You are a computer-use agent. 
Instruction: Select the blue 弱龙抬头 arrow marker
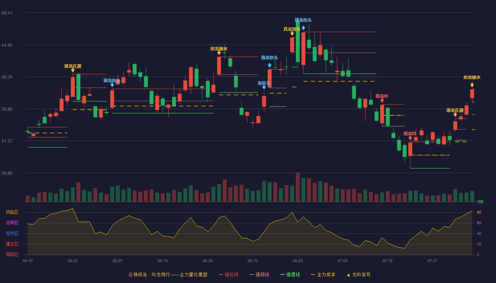112,85
